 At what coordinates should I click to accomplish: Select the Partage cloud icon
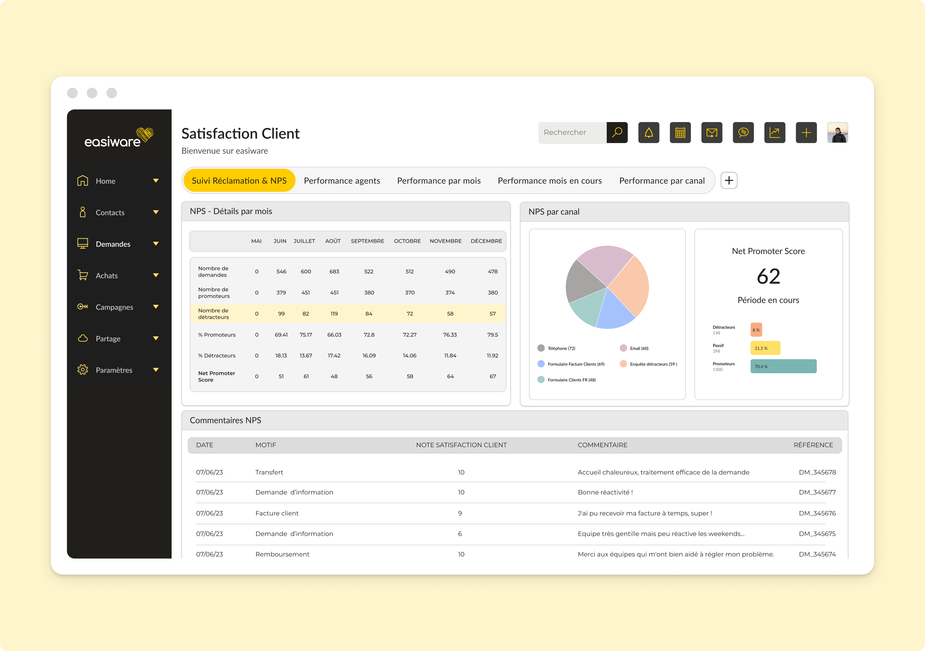(x=83, y=338)
